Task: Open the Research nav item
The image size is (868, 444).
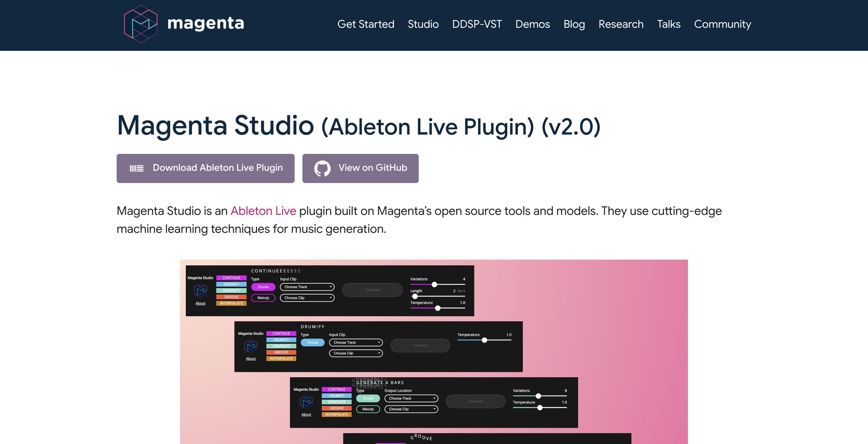Action: pyautogui.click(x=621, y=24)
